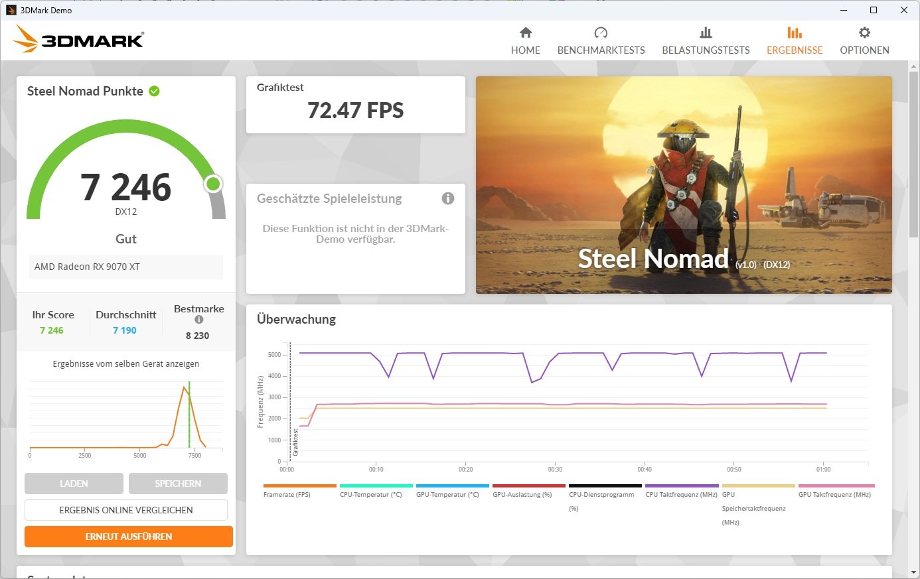Image resolution: width=920 pixels, height=579 pixels.
Task: Click the 3DMark Demo title bar icon
Action: [11, 10]
